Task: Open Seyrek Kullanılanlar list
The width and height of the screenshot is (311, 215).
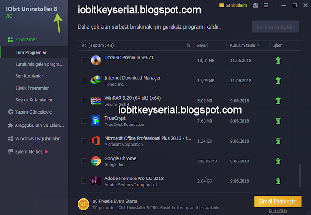Action: point(34,100)
